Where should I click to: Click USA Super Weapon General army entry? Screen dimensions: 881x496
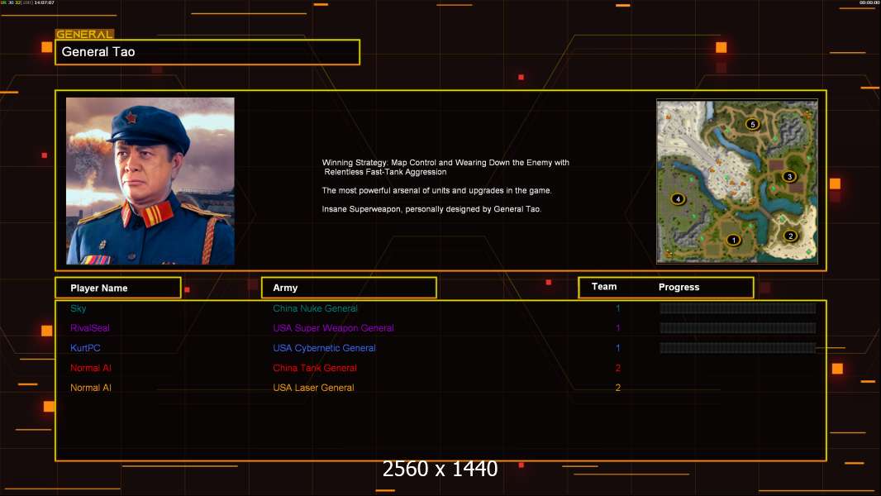333,328
